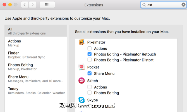Clear the search field text

coord(183,5)
